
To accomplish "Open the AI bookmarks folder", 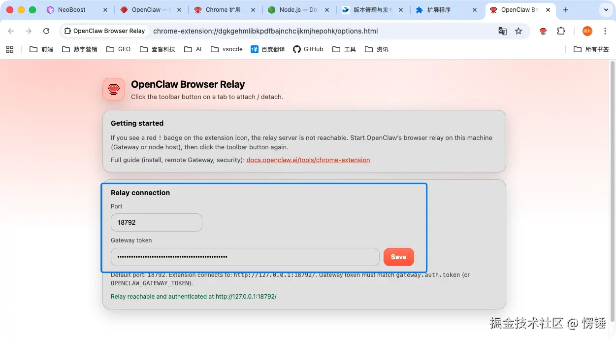I will click(193, 49).
